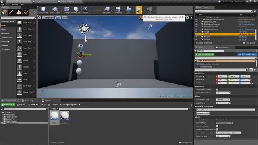Click the Blueprints toolbar icon
Image resolution: width=258 pixels, height=145 pixels.
click(107, 10)
